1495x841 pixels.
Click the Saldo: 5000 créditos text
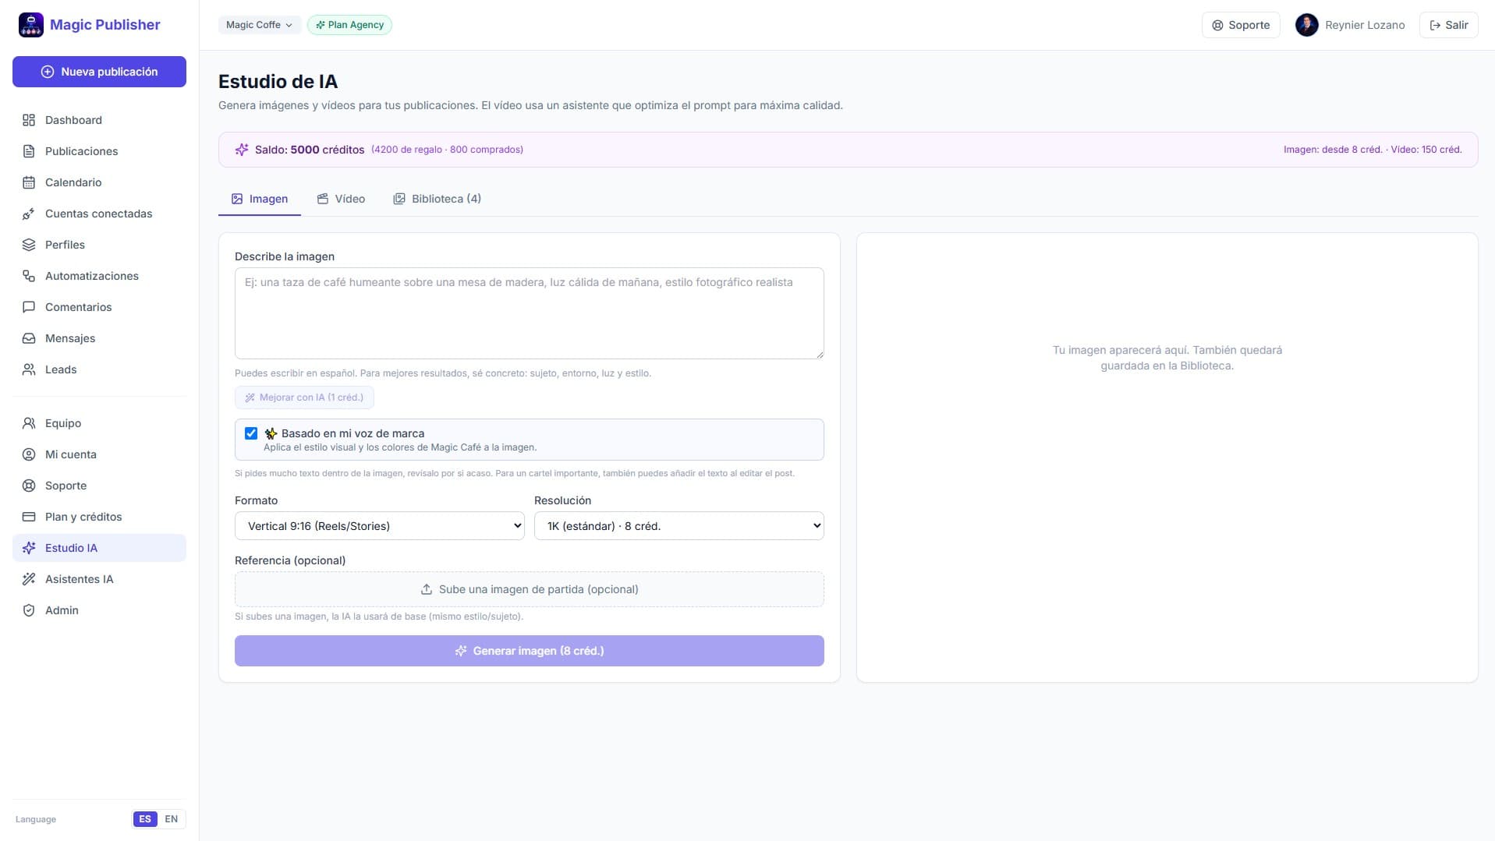point(310,150)
